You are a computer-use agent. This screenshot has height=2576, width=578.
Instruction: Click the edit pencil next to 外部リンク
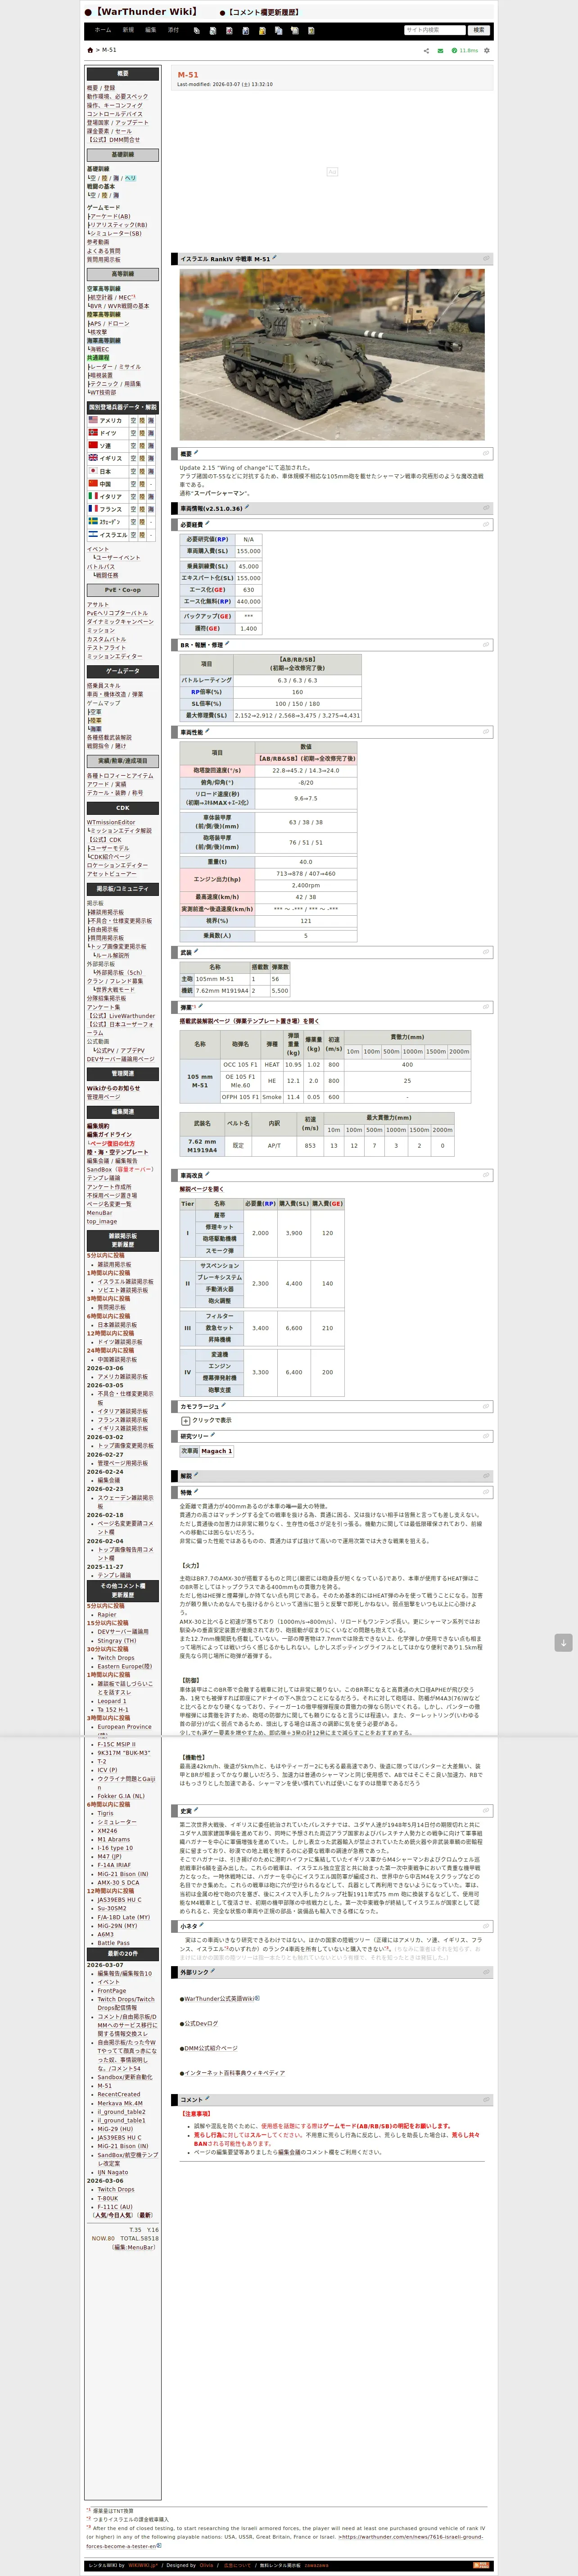coord(213,1972)
